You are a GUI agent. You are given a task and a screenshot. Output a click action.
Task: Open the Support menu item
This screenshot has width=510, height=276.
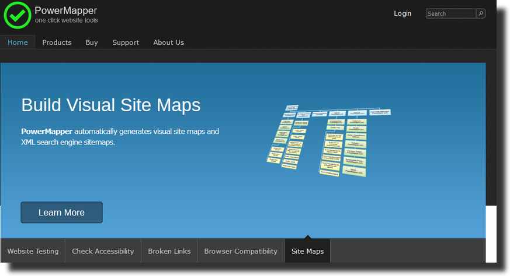[126, 43]
